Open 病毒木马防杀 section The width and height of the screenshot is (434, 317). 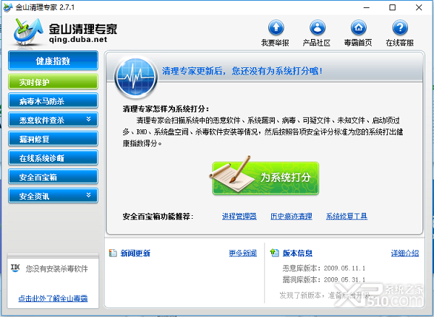(53, 101)
